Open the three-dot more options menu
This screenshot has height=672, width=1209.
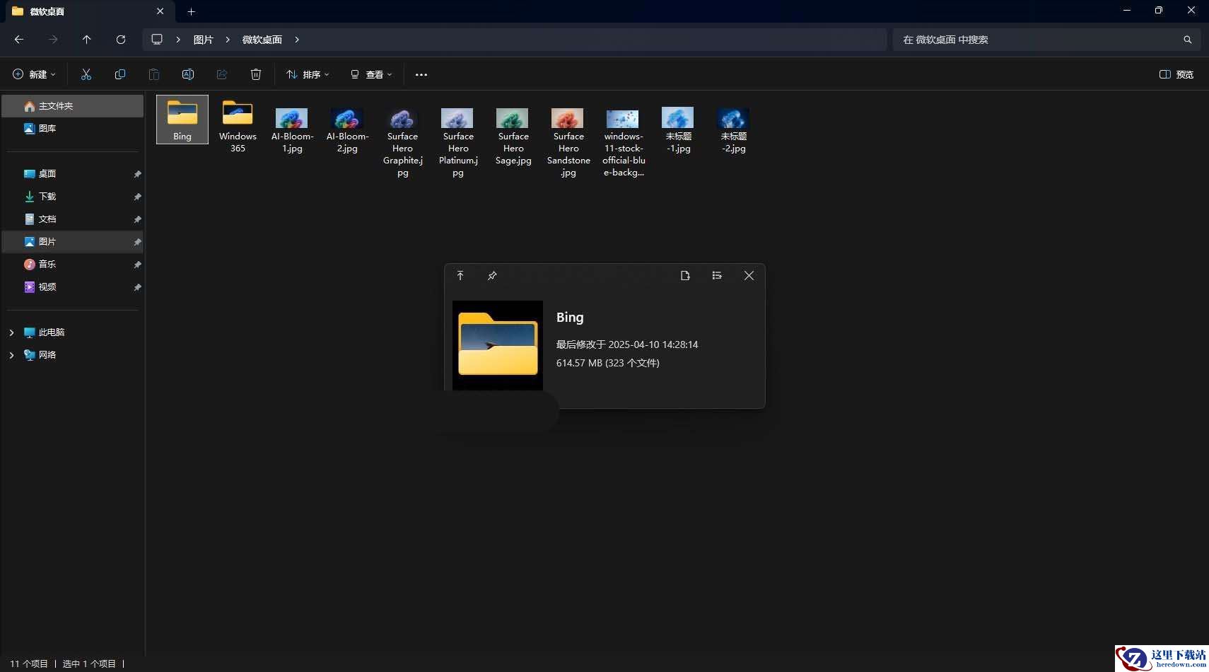[x=421, y=74]
